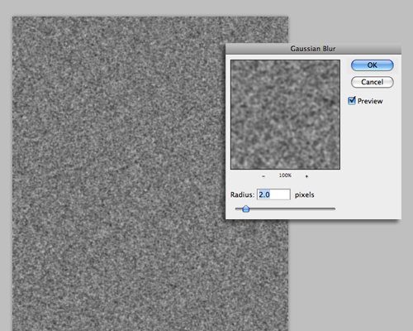Viewport: 413px width, 331px height.
Task: Zoom in the blur preview with plus
Action: coord(306,176)
